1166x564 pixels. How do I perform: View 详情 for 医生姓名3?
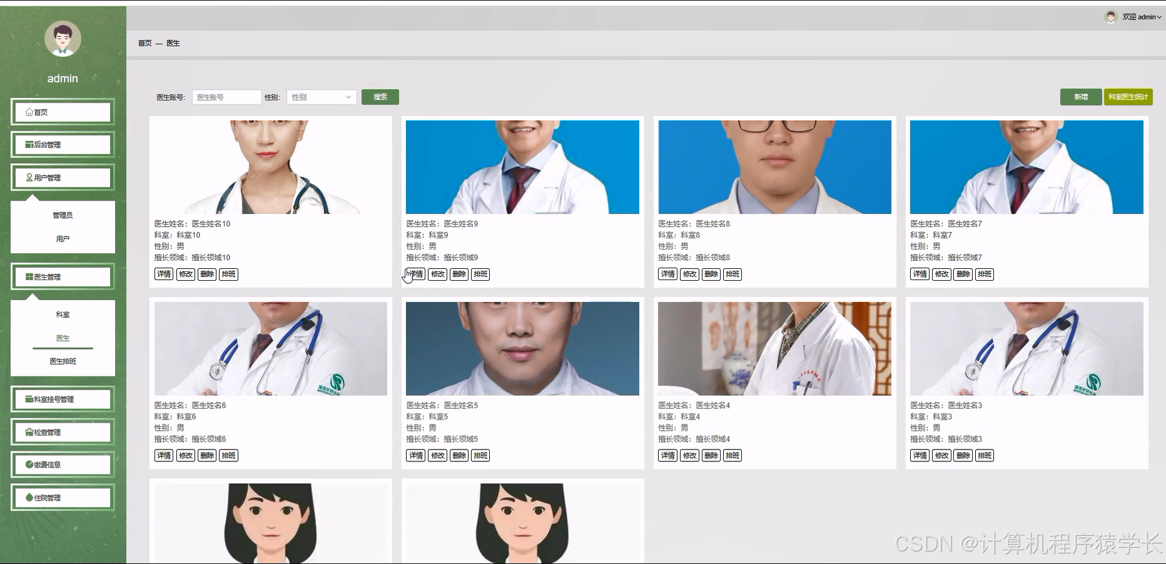click(920, 455)
